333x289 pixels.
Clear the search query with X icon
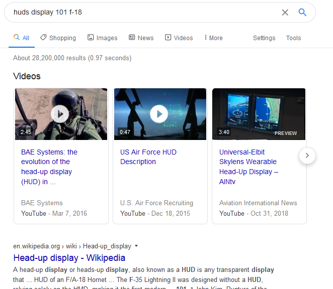(x=285, y=13)
